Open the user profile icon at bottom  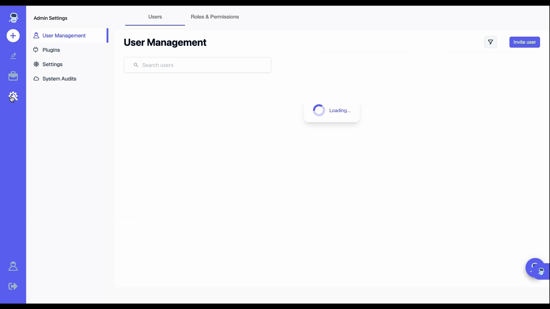point(13,266)
